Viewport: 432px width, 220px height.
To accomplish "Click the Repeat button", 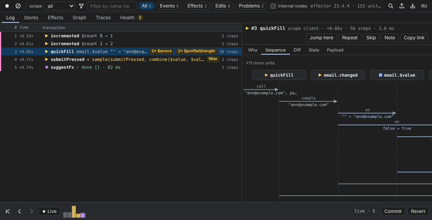I will pyautogui.click(x=350, y=38).
